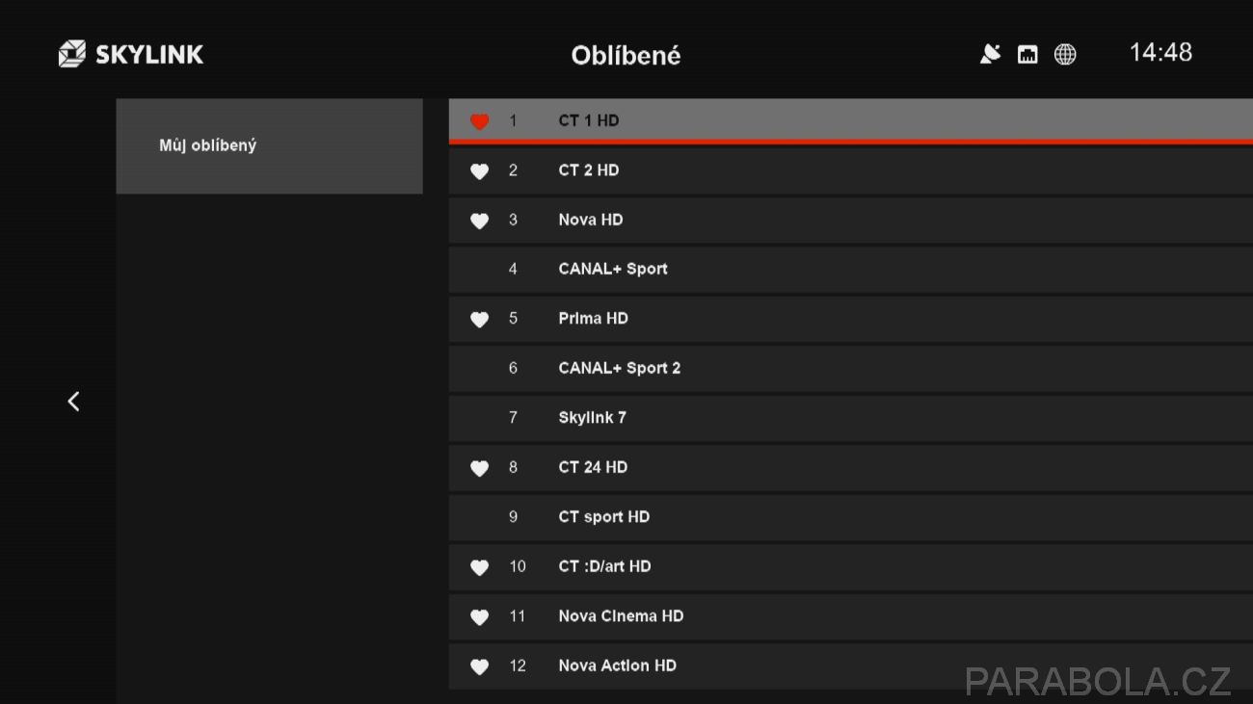Screen dimensions: 1253x704
Task: Click the 14:48 clock display
Action: (1160, 52)
